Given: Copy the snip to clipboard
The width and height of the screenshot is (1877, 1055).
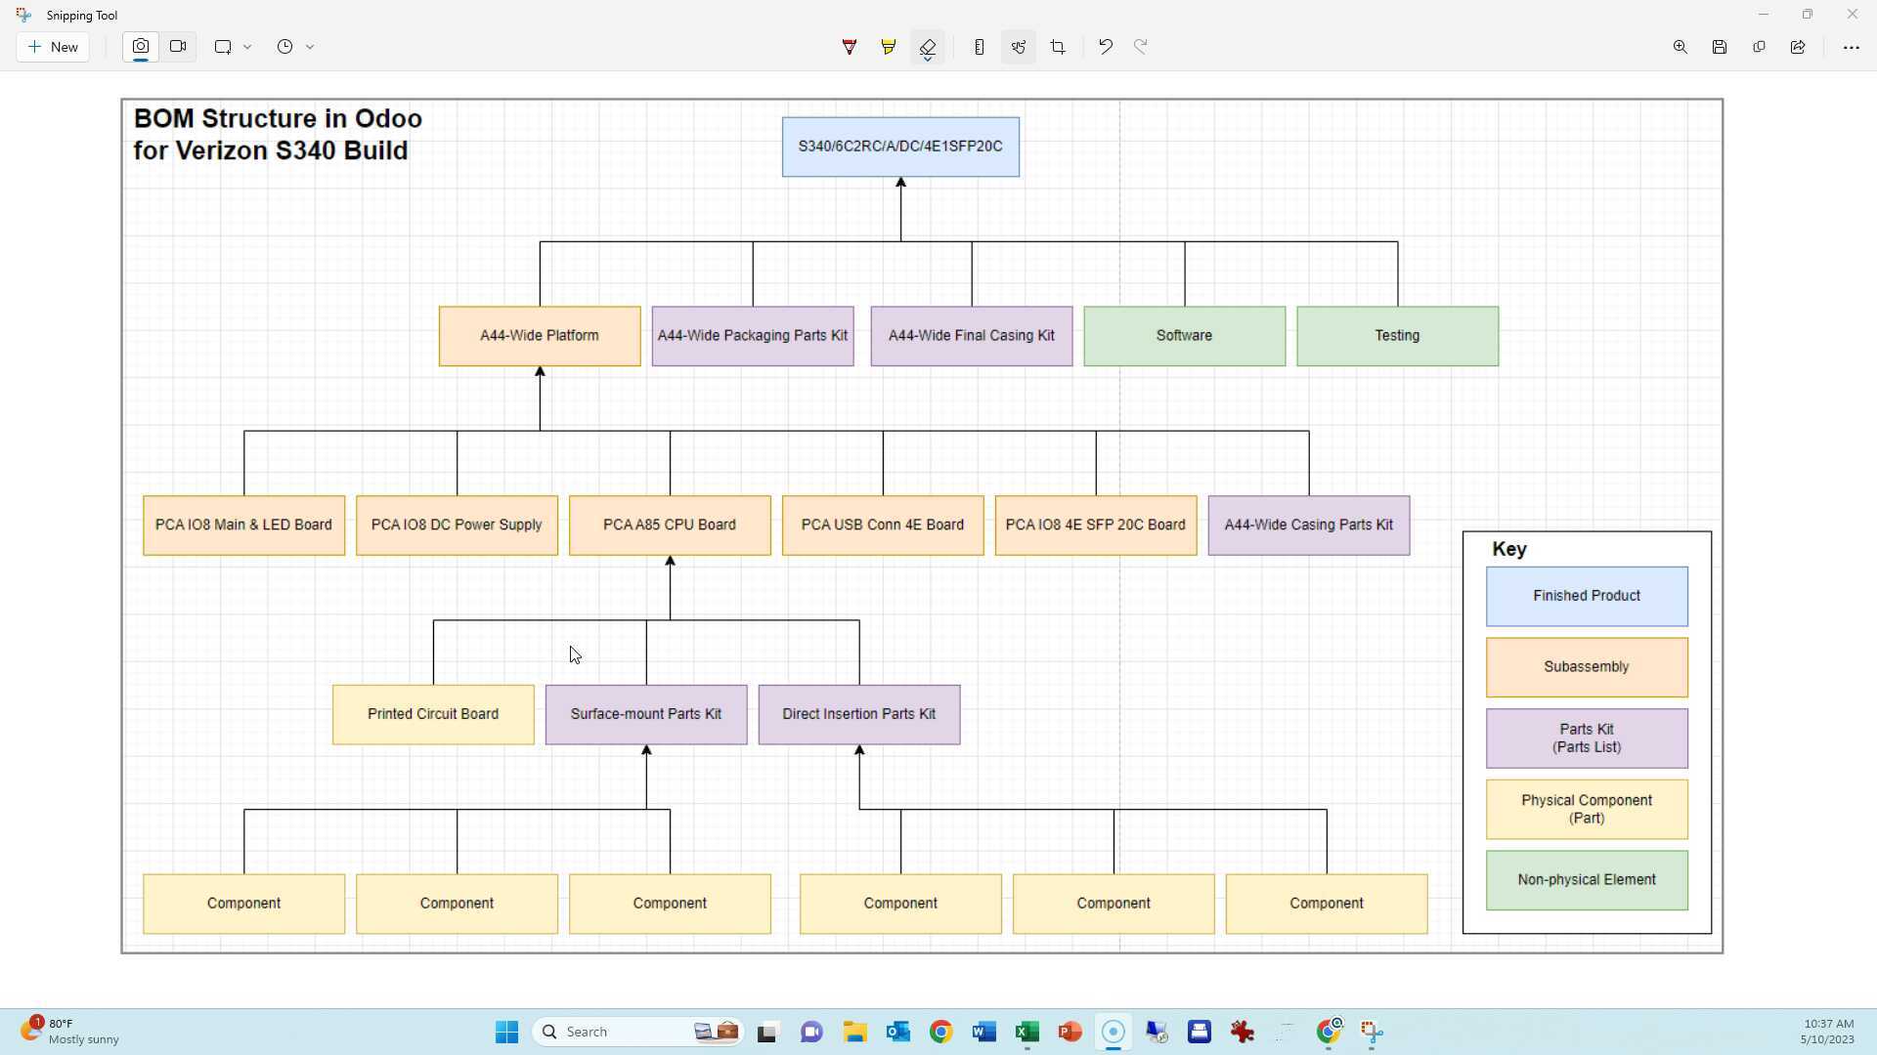Looking at the screenshot, I should (1759, 46).
